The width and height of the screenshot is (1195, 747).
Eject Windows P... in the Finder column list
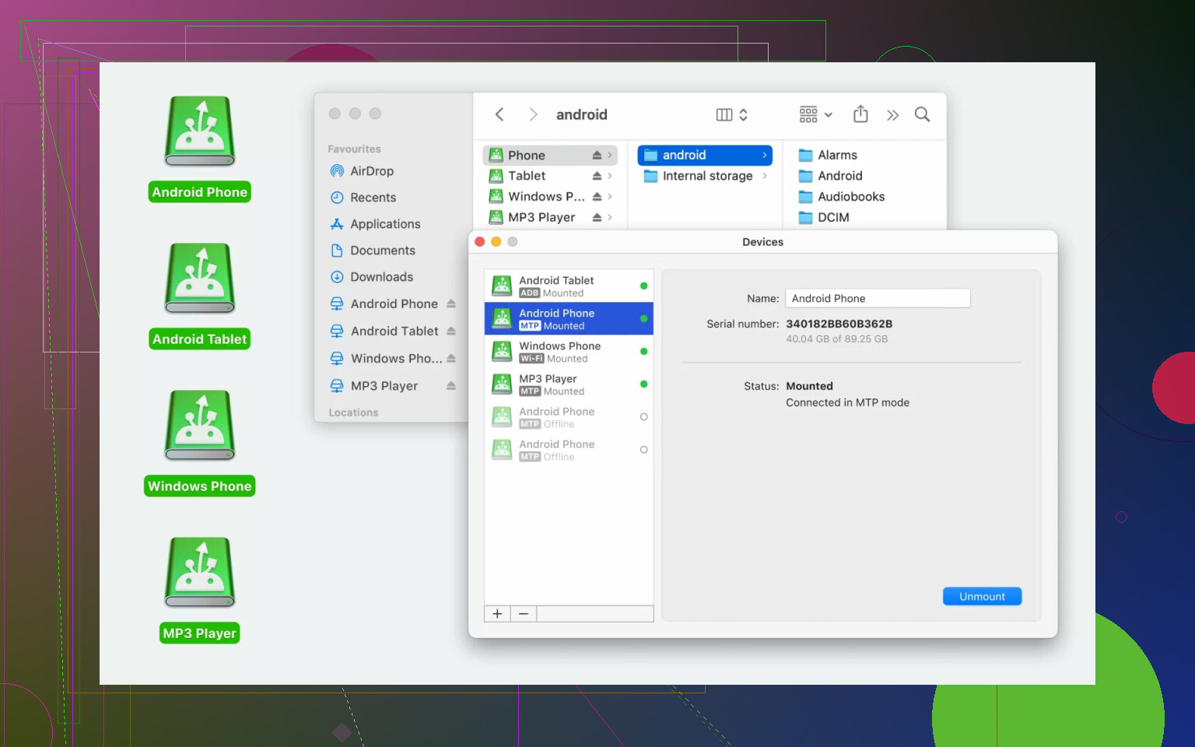point(597,196)
